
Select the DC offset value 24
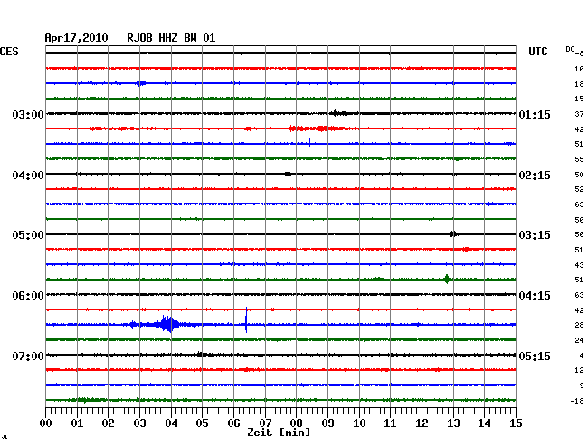coord(579,340)
